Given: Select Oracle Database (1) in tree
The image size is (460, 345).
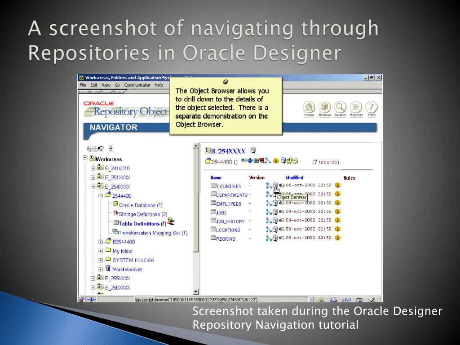Looking at the screenshot, I should coord(141,205).
